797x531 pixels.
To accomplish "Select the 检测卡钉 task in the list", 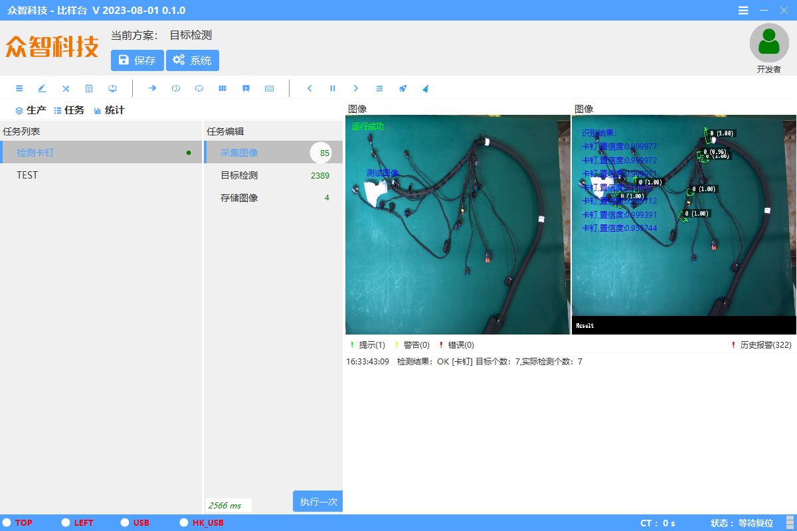I will [x=101, y=152].
